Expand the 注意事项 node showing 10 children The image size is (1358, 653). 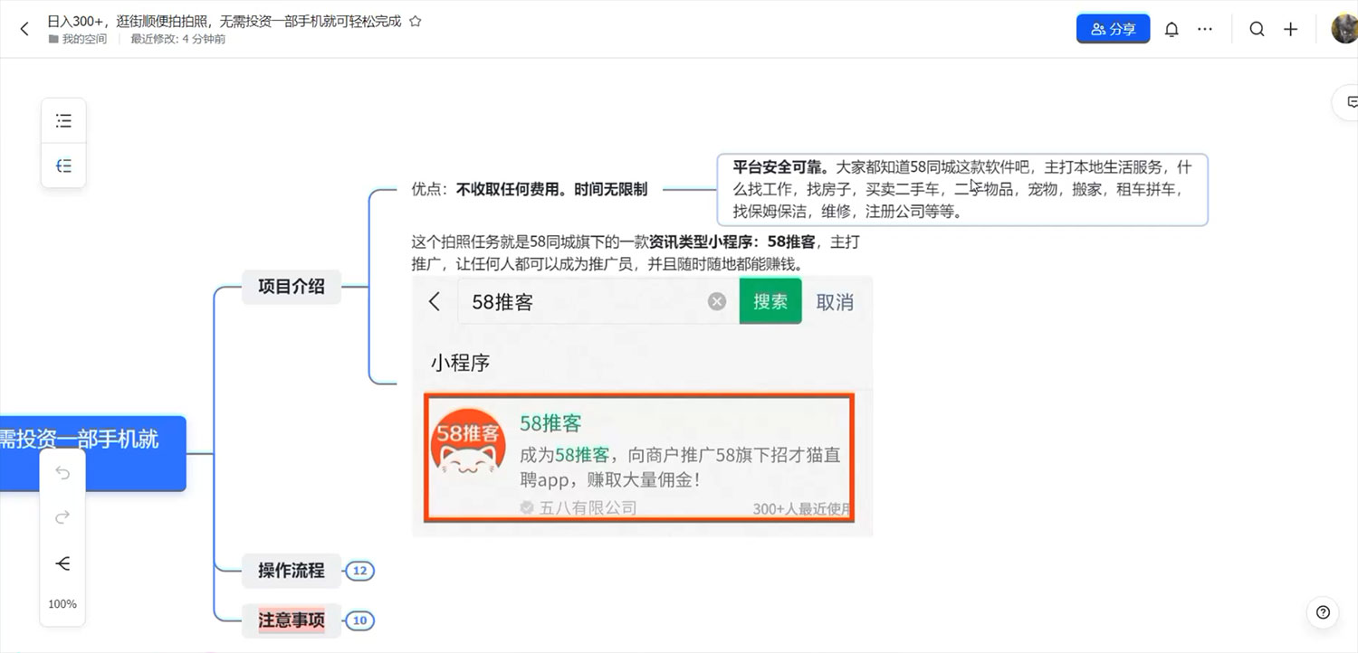[359, 620]
